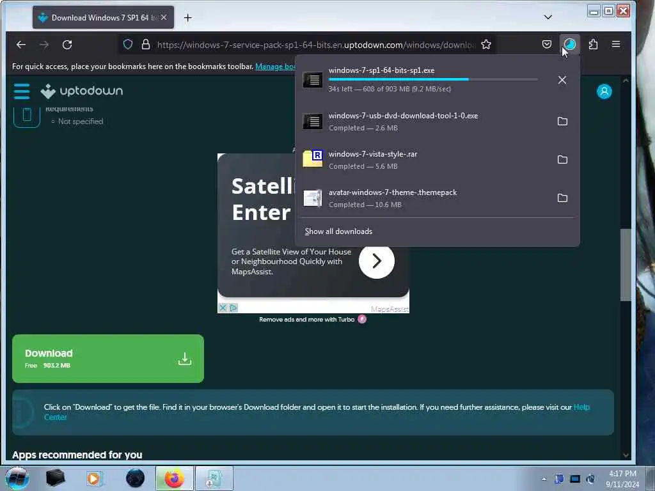
Task: Open the black box taskbar app
Action: point(55,478)
